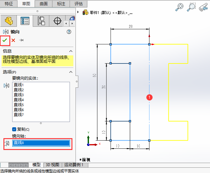The height and width of the screenshot is (173, 210).
Task: Jump to first bottom tab arrow
Action: coord(11,165)
